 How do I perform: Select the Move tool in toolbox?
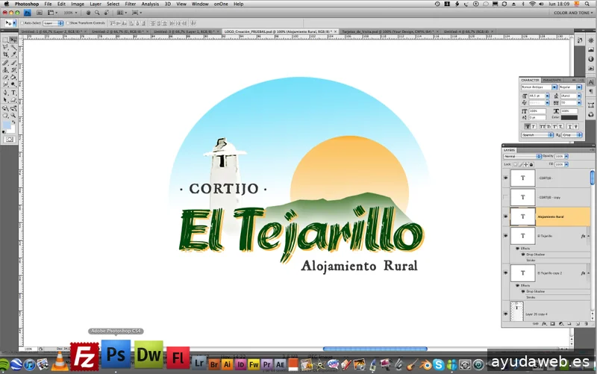pos(13,40)
